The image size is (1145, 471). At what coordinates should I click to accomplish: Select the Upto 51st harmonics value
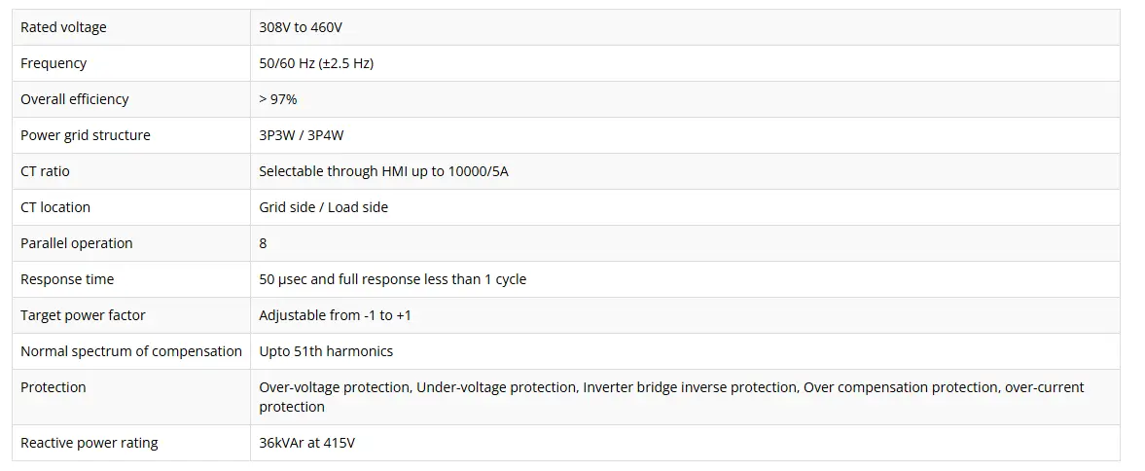(x=327, y=351)
